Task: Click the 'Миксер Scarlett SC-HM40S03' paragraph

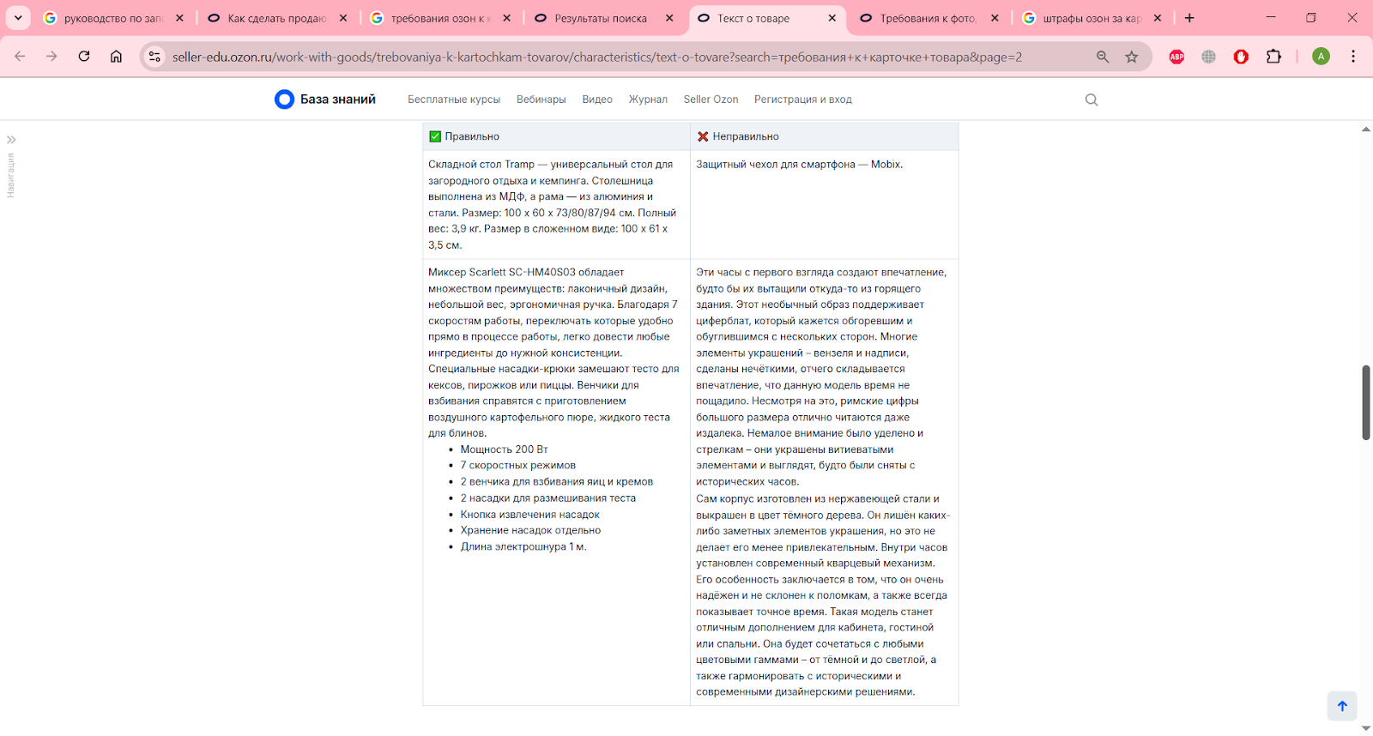Action: point(553,353)
